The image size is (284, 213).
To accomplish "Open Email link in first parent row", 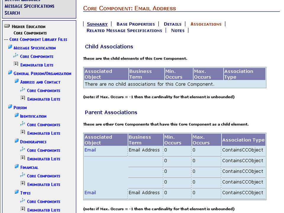I will point(90,150).
